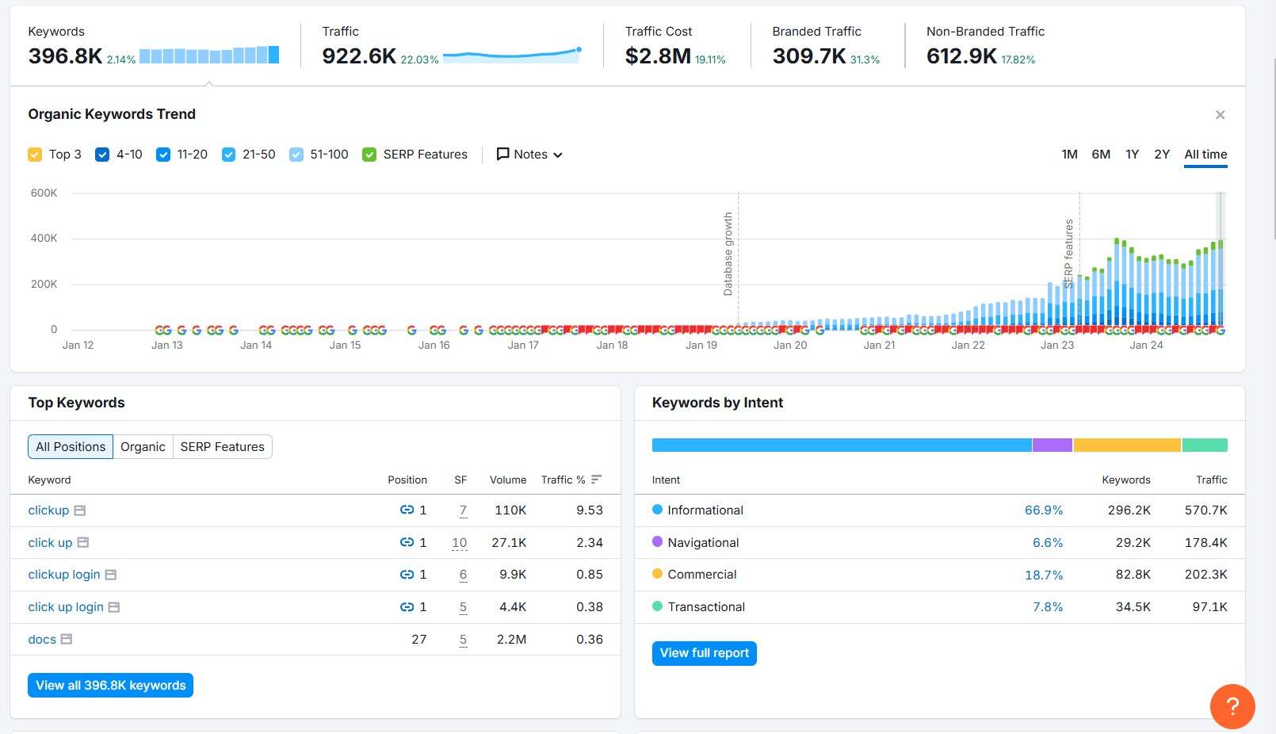Open the click up login keyword link
Viewport: 1276px width, 734px height.
coord(66,607)
